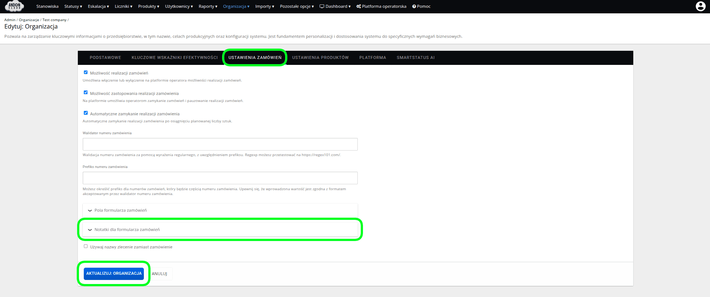The height and width of the screenshot is (297, 710).
Task: Expand Notatki dla formularza zamówień
Action: (x=127, y=230)
